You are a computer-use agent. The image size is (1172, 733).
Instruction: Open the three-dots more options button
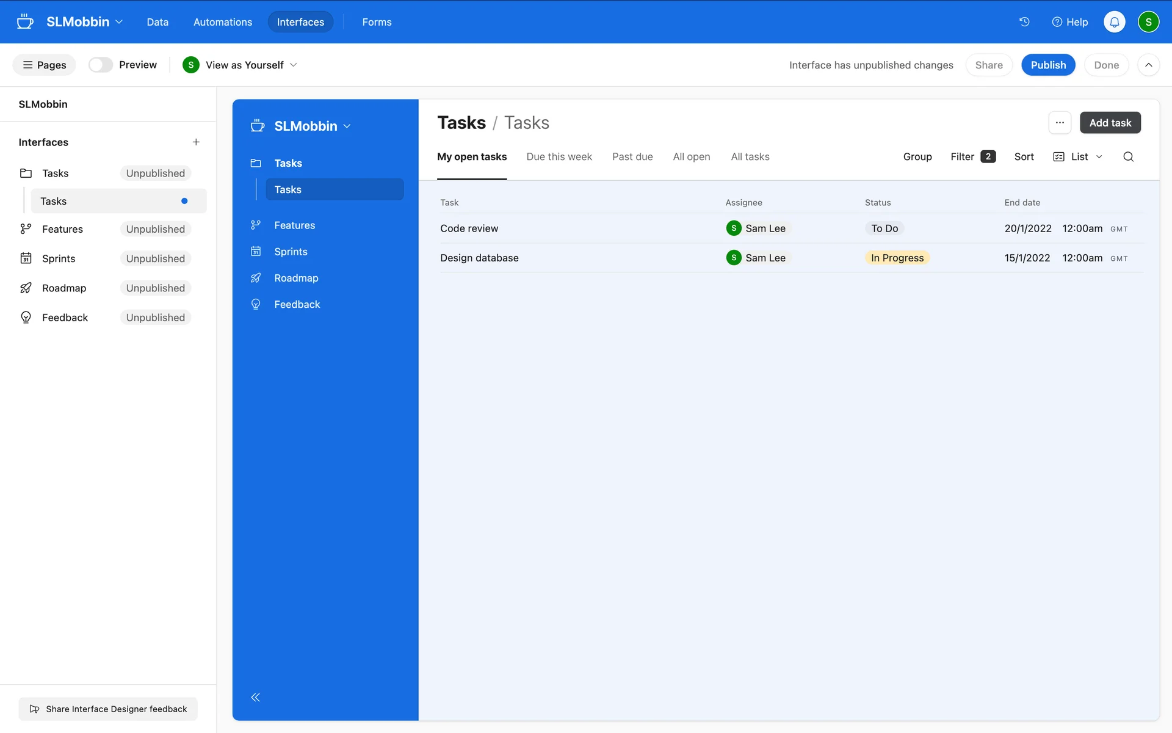coord(1060,123)
